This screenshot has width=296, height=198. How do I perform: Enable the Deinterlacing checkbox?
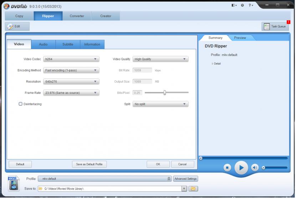21,104
